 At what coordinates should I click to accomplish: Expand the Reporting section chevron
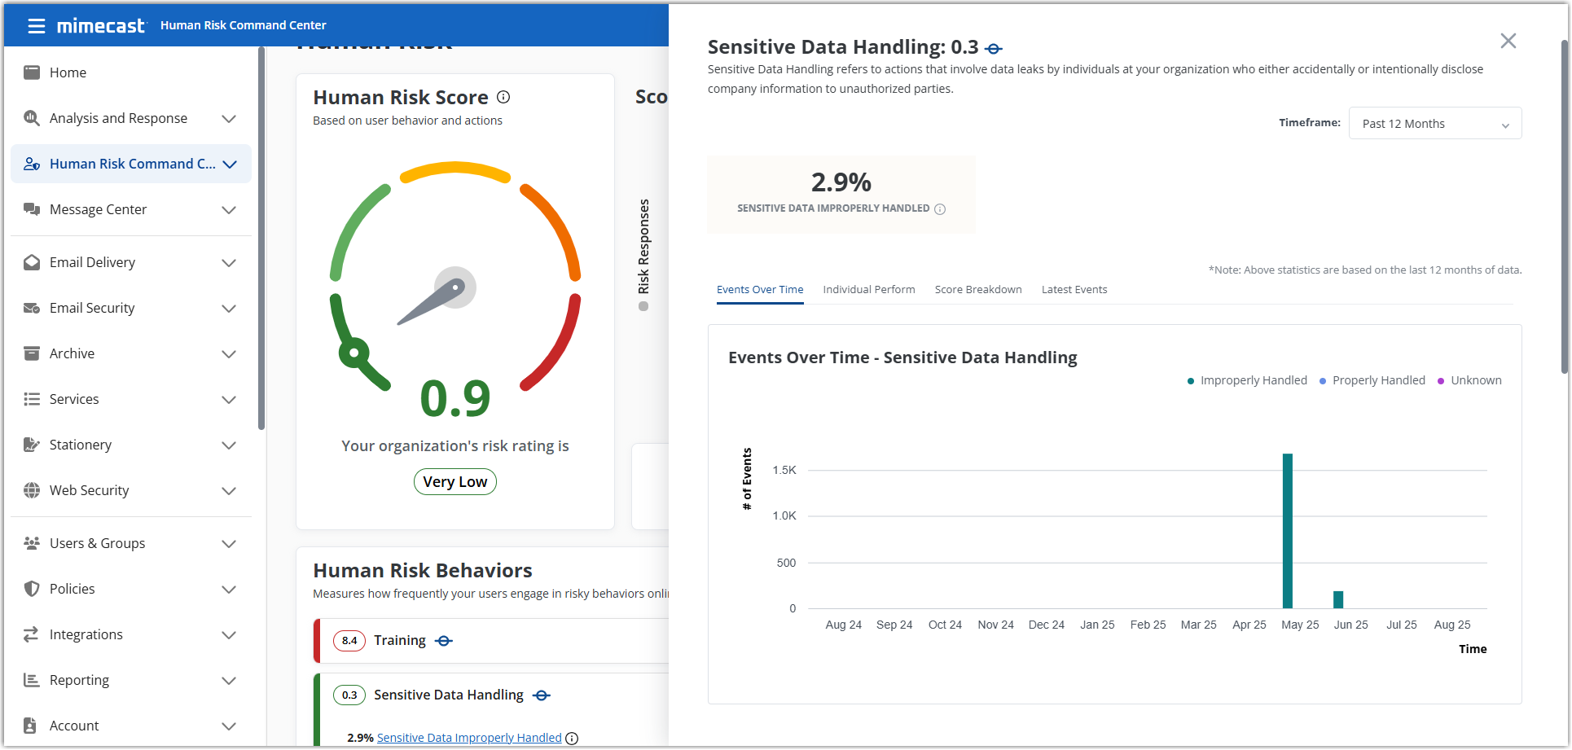(229, 681)
